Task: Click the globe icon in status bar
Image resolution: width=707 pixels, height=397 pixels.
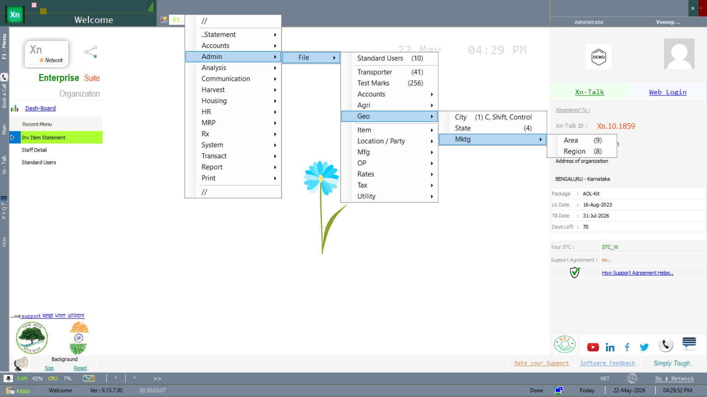Action: [x=632, y=378]
